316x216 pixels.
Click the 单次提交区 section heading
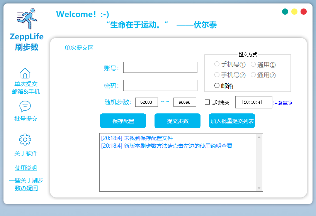(79, 48)
